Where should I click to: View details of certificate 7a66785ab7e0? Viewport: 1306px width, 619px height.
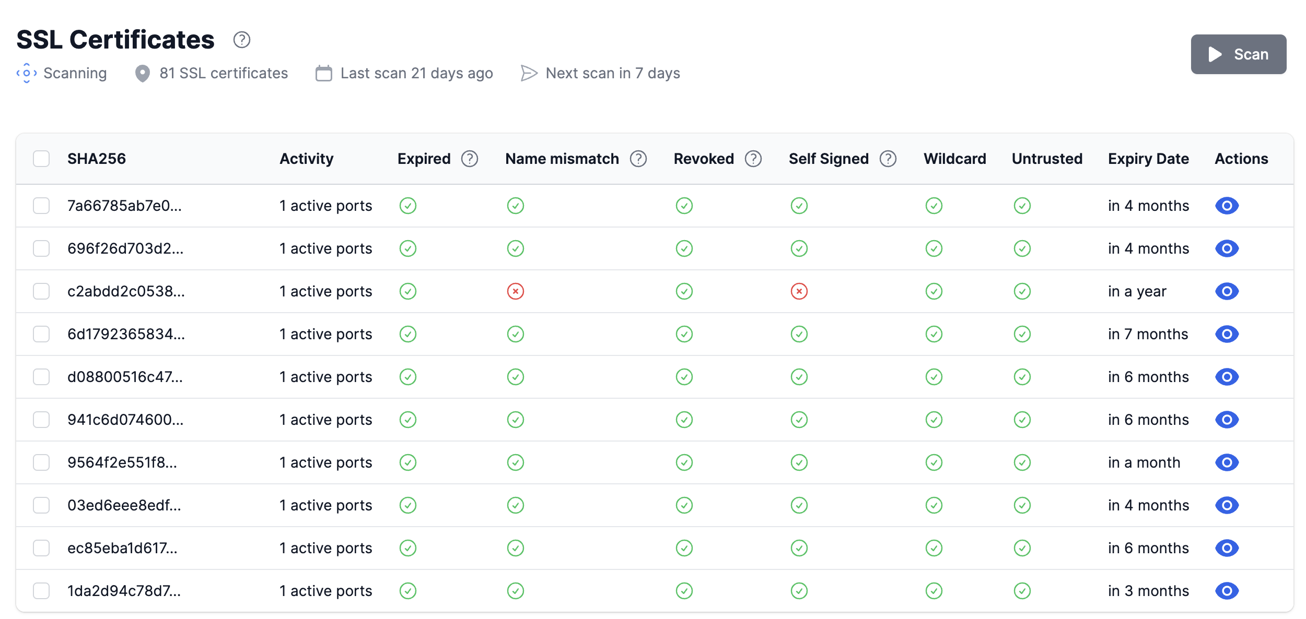pyautogui.click(x=1227, y=206)
